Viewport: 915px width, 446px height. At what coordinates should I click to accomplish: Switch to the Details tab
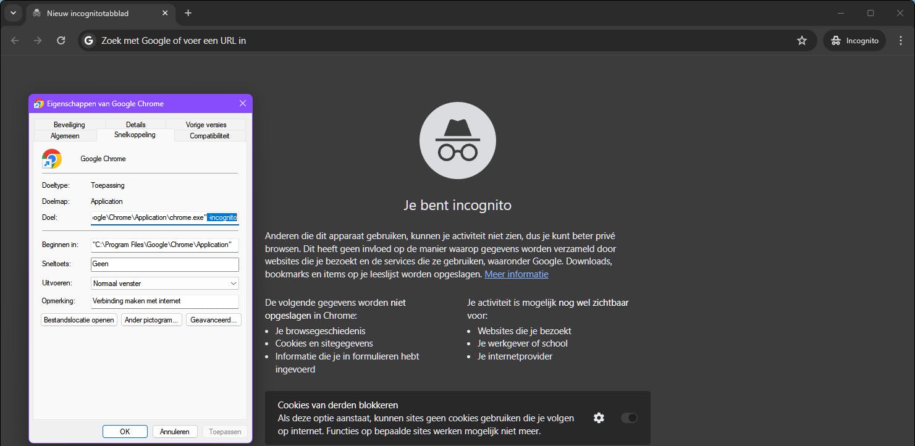tap(136, 125)
